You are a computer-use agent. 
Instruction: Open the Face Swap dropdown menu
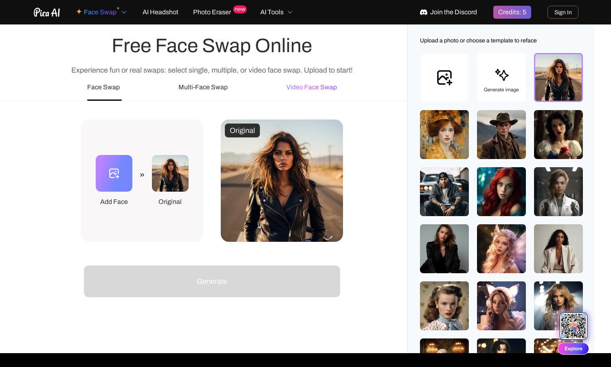point(101,12)
